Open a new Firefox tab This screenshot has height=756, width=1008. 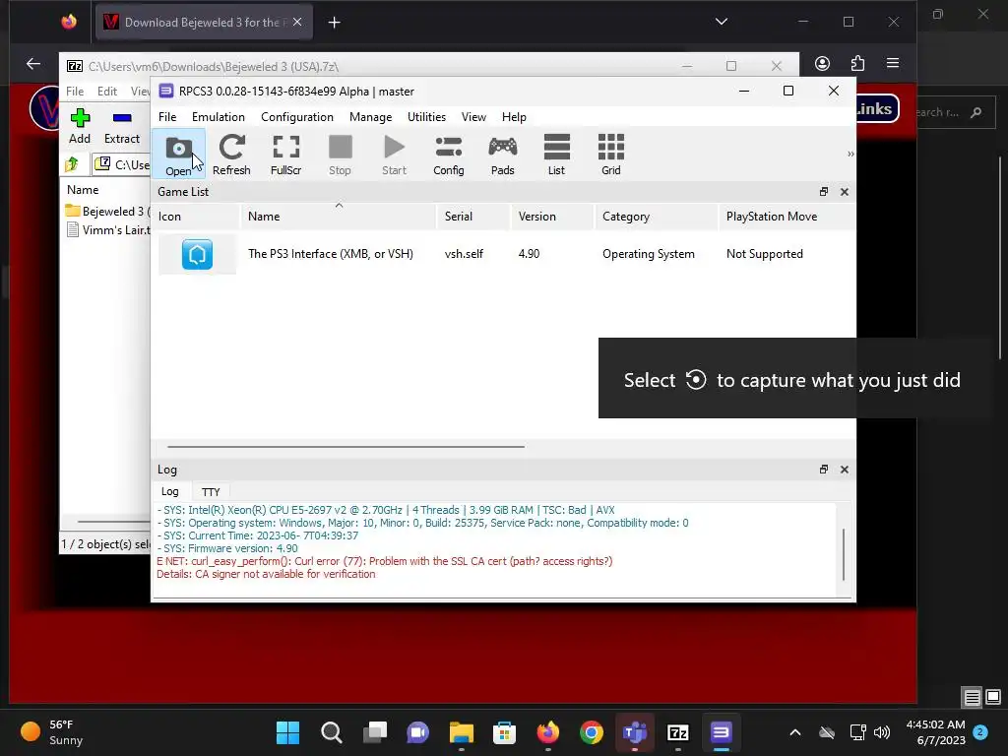335,23
